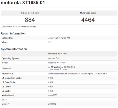This screenshot has width=118, height=108.
Task: Click the date 'June 16 2016 12:36 AM'
Action: coord(59,38)
